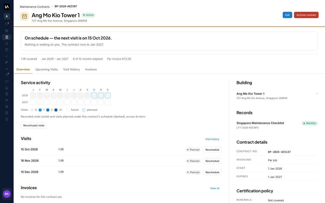Click the Planned status for 15 Oct 2026
Image resolution: width=325 pixels, height=203 pixels.
(x=193, y=150)
